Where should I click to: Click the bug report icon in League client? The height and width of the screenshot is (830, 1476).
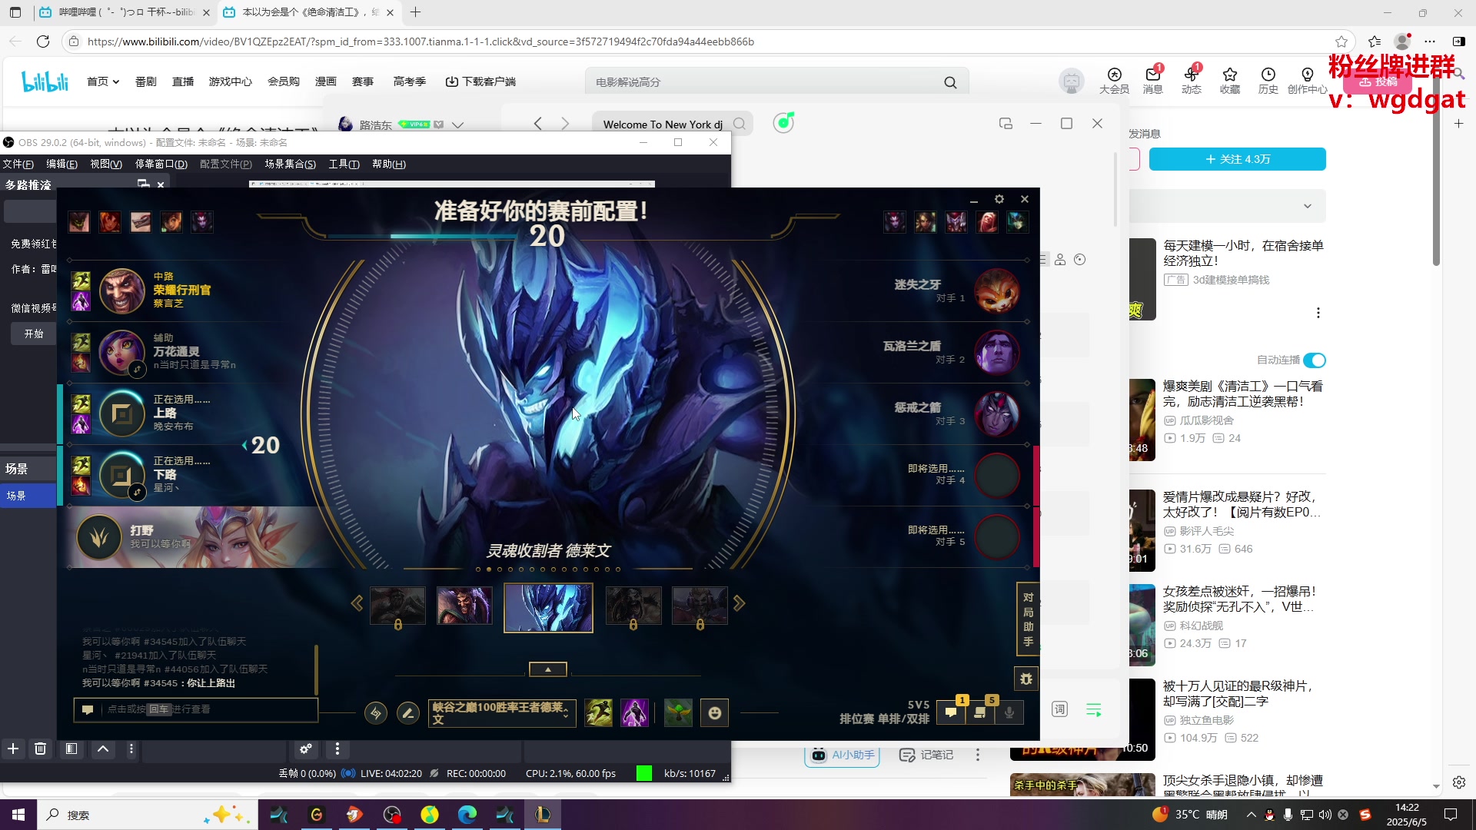click(x=1026, y=679)
